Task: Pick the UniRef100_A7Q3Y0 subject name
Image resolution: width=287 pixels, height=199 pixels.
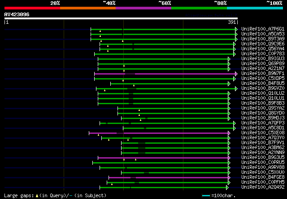Action: click(263, 138)
